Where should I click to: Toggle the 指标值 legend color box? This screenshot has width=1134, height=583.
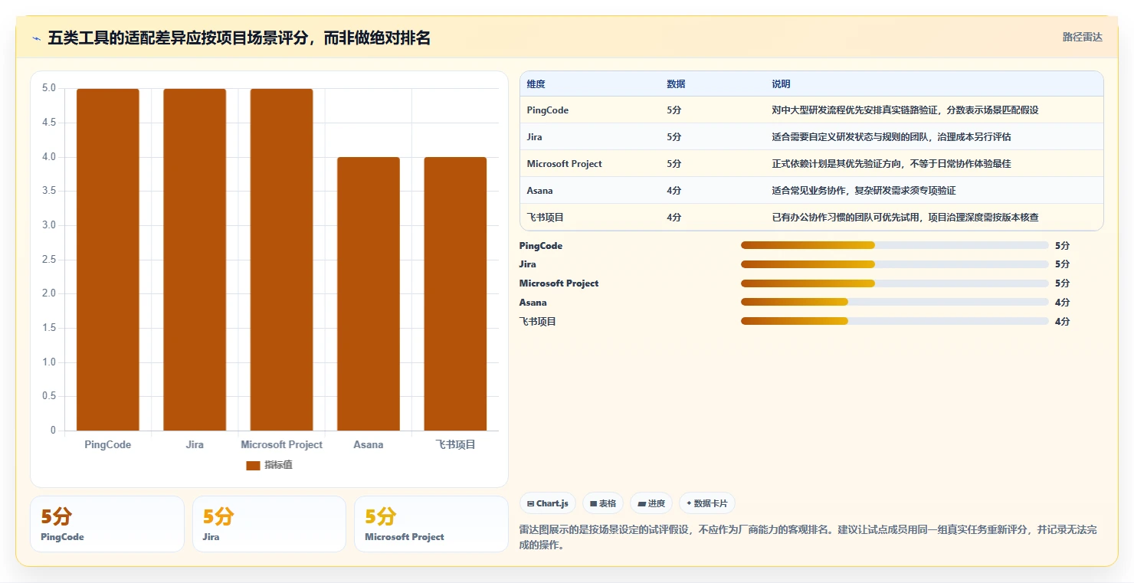point(253,465)
